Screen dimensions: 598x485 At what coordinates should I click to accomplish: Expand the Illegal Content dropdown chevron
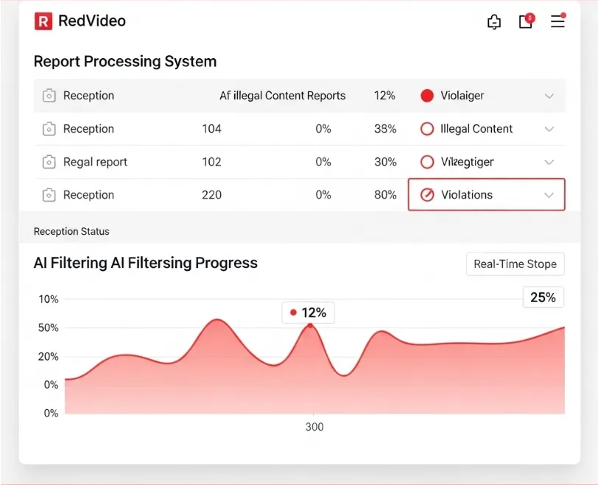[549, 129]
